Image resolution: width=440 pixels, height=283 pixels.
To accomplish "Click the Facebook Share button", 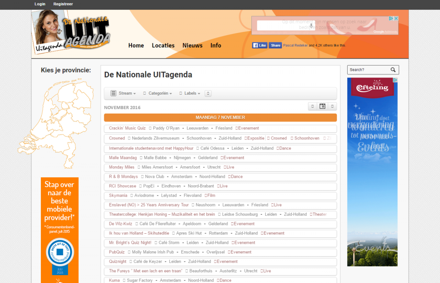I will tap(275, 45).
